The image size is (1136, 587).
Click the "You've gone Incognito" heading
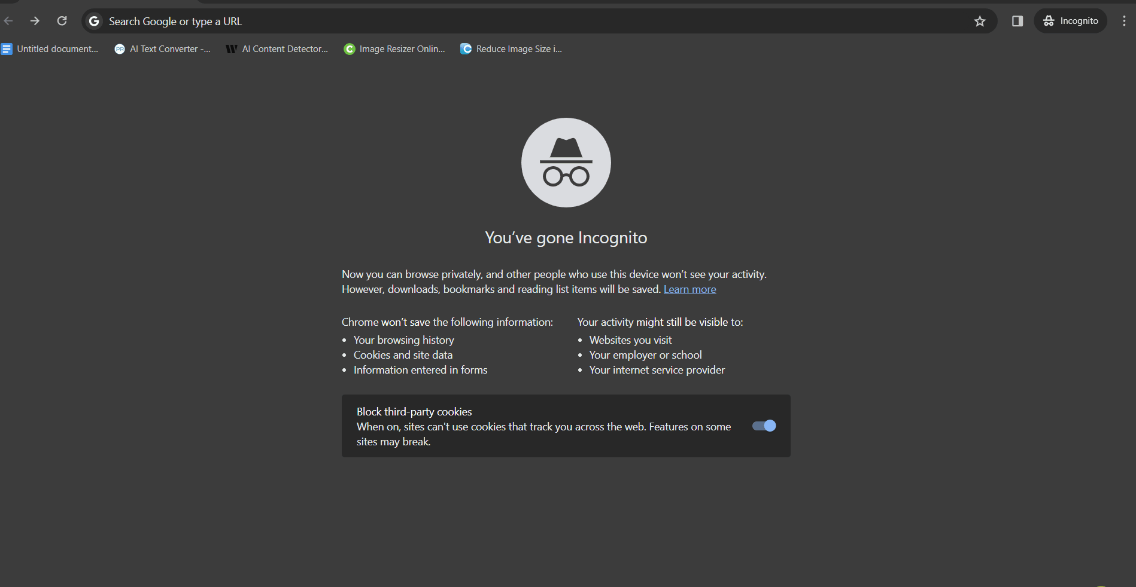pos(566,238)
